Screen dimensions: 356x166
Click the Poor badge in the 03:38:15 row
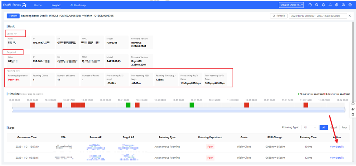coord(210,158)
